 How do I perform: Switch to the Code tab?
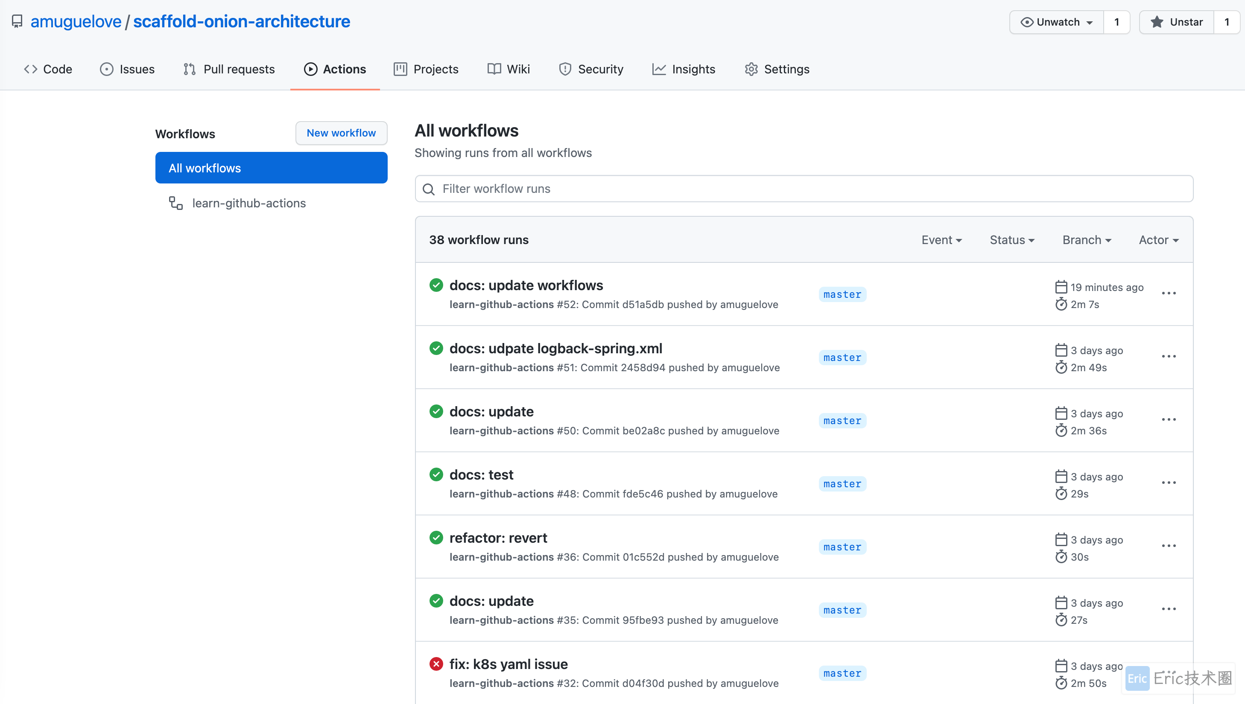click(x=48, y=69)
